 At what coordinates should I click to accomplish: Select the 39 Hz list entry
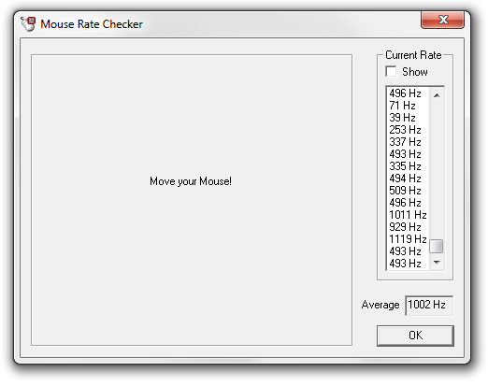[x=408, y=118]
